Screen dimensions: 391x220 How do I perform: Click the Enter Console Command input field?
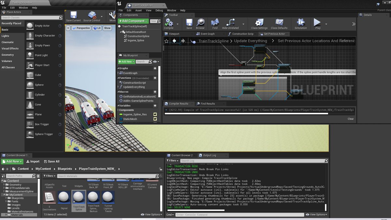click(x=239, y=215)
